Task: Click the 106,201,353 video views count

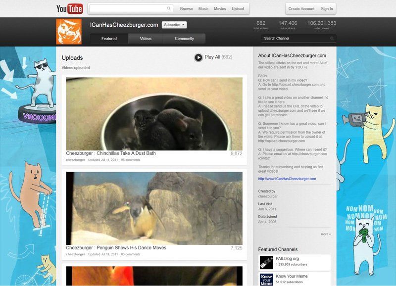Action: click(x=322, y=25)
